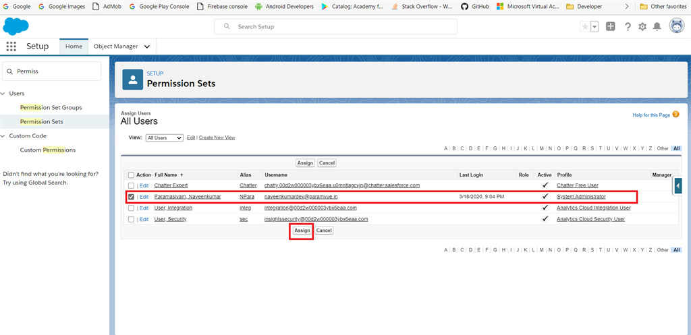Image resolution: width=691 pixels, height=335 pixels.
Task: Show more bookmarks chevron
Action: (628, 7)
